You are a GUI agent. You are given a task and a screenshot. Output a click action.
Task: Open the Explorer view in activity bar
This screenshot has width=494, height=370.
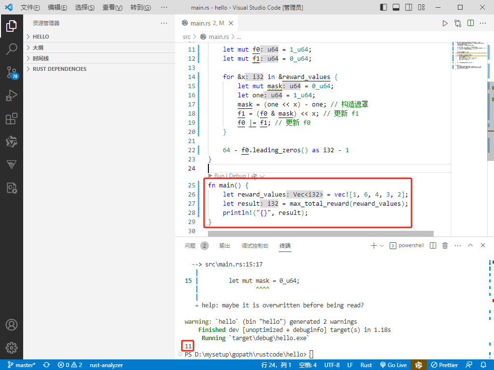point(12,26)
